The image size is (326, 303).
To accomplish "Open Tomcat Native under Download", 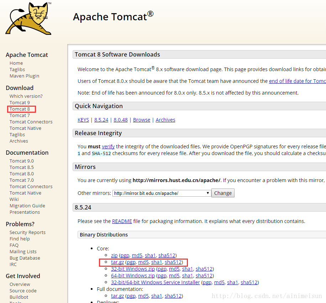I will 25,128.
